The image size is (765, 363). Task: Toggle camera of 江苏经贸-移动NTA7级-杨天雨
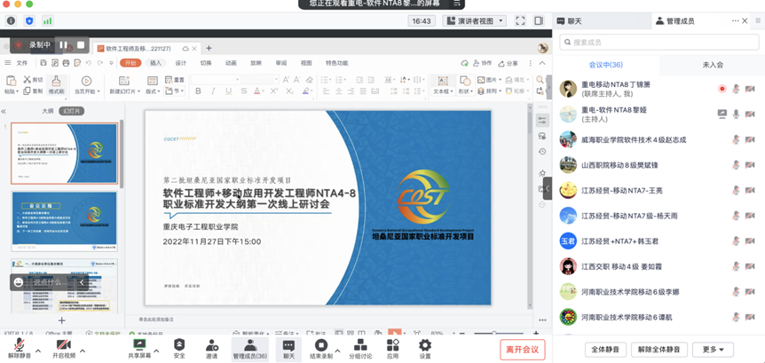(x=750, y=216)
